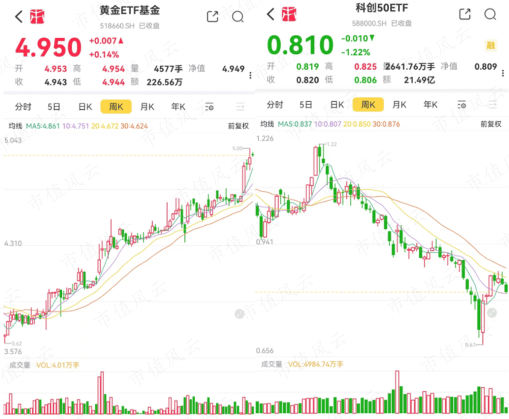This screenshot has height=419, width=509.
Task: Toggle 前复权 adjustment on 黄金ETF基金 chart
Action: click(238, 126)
